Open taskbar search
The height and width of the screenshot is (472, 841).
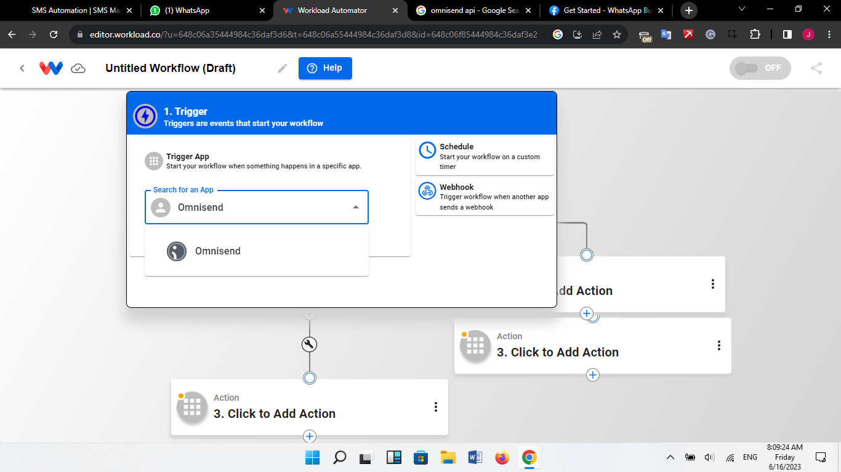[x=339, y=457]
